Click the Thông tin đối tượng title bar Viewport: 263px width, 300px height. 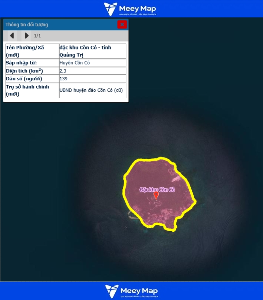56,25
